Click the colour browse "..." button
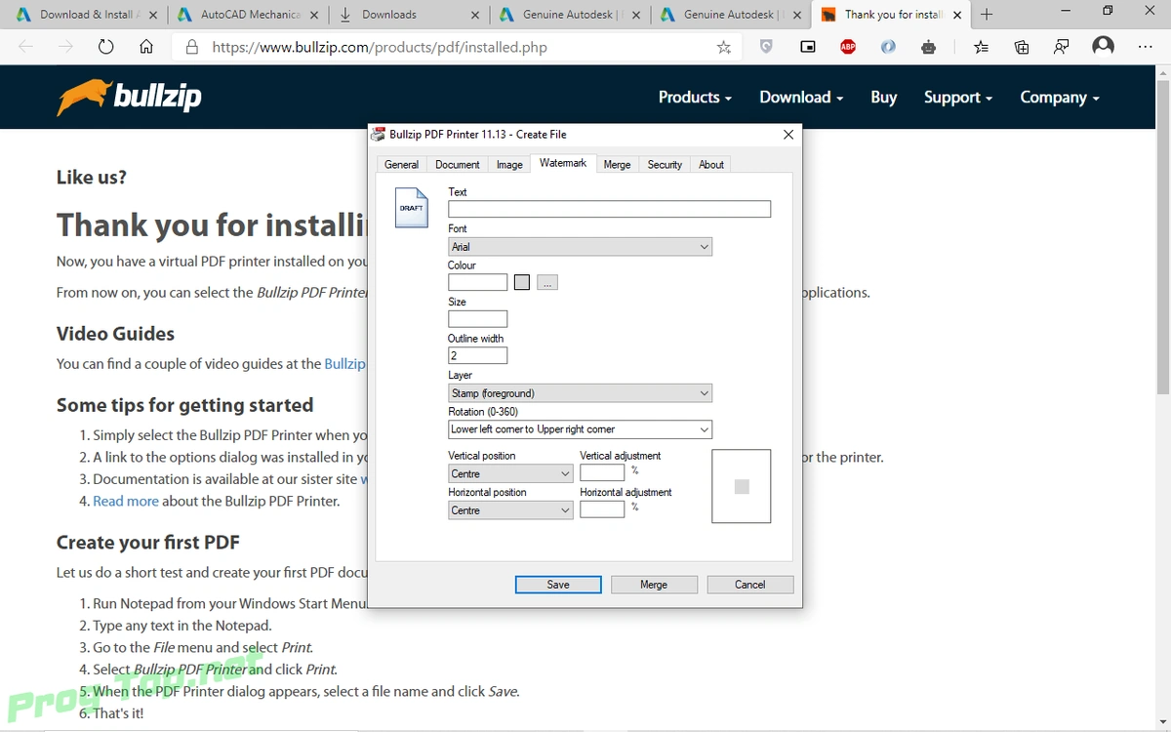Screen dimensions: 1171x732 click(x=547, y=283)
